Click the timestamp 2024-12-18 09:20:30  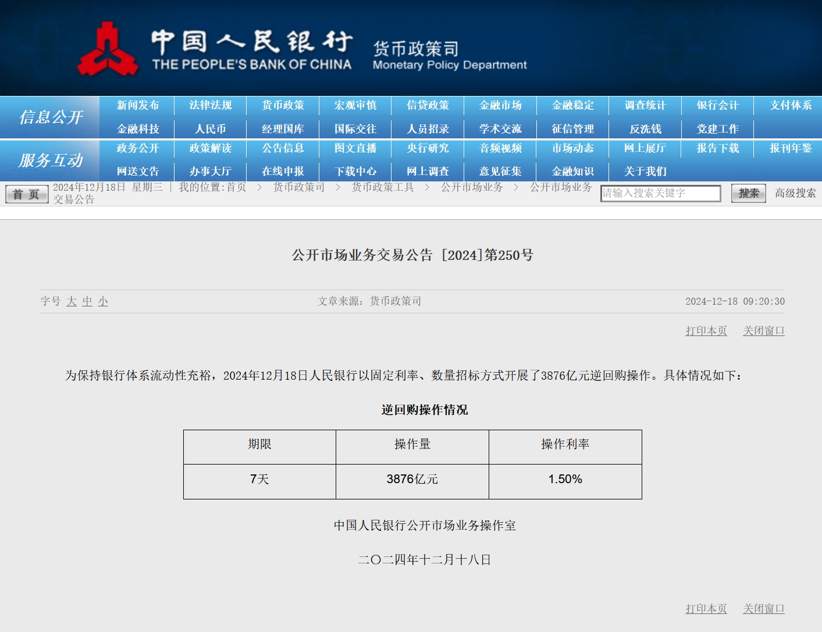[x=735, y=301]
